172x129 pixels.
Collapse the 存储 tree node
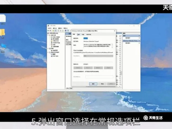click(x=48, y=48)
